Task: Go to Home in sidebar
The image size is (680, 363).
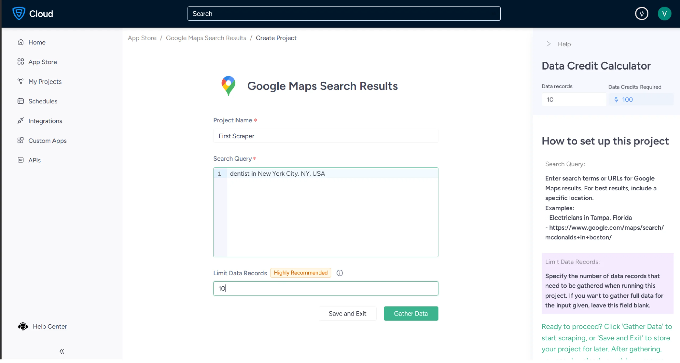Action: click(x=37, y=42)
